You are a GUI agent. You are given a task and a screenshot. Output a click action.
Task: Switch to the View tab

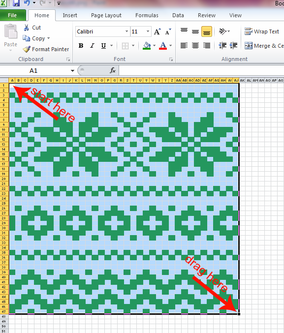pos(235,15)
